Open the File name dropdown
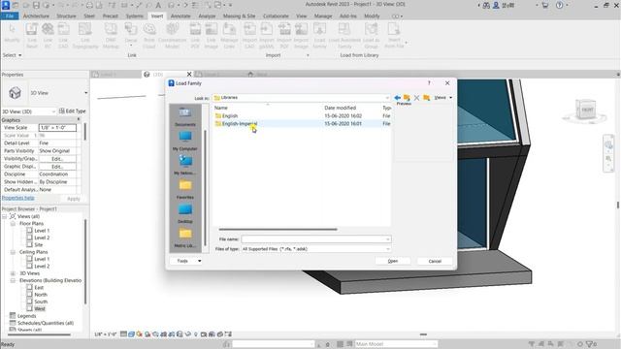The height and width of the screenshot is (349, 621). click(388, 239)
